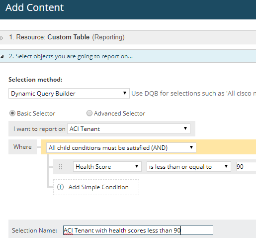This screenshot has height=238, width=256.
Task: Click the Selection method label
Action: [35, 80]
